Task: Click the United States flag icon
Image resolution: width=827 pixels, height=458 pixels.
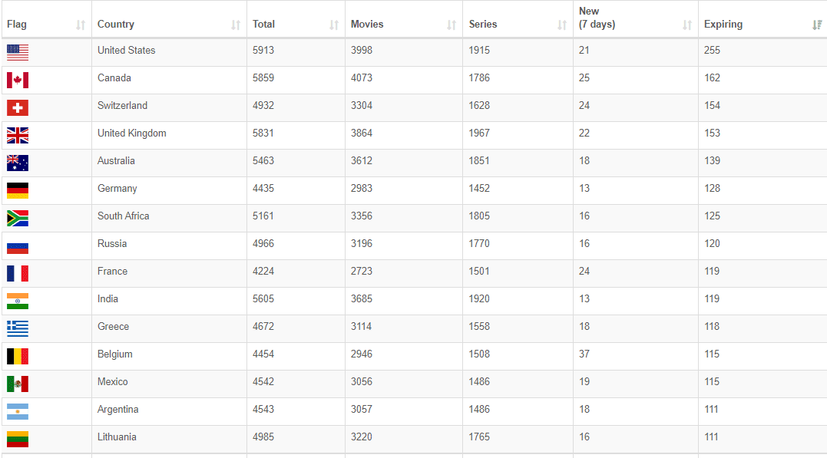Action: (18, 52)
